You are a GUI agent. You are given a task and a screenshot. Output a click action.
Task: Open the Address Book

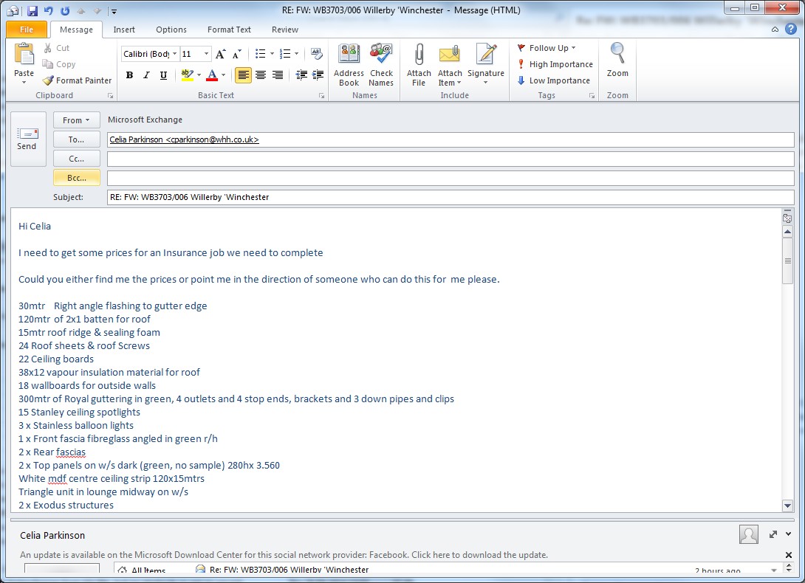(349, 65)
